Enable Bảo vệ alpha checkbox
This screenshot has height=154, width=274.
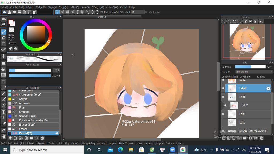223,77
